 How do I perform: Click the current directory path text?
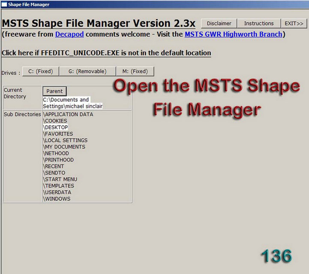pyautogui.click(x=73, y=103)
